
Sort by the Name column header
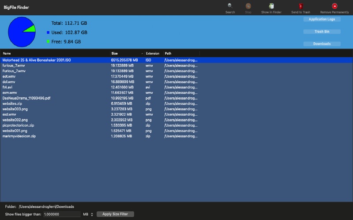(x=55, y=53)
